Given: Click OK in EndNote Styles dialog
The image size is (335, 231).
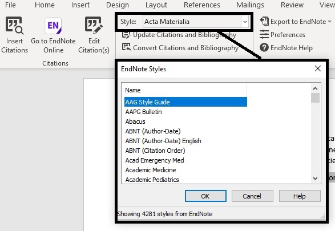Looking at the screenshot, I should (x=205, y=196).
